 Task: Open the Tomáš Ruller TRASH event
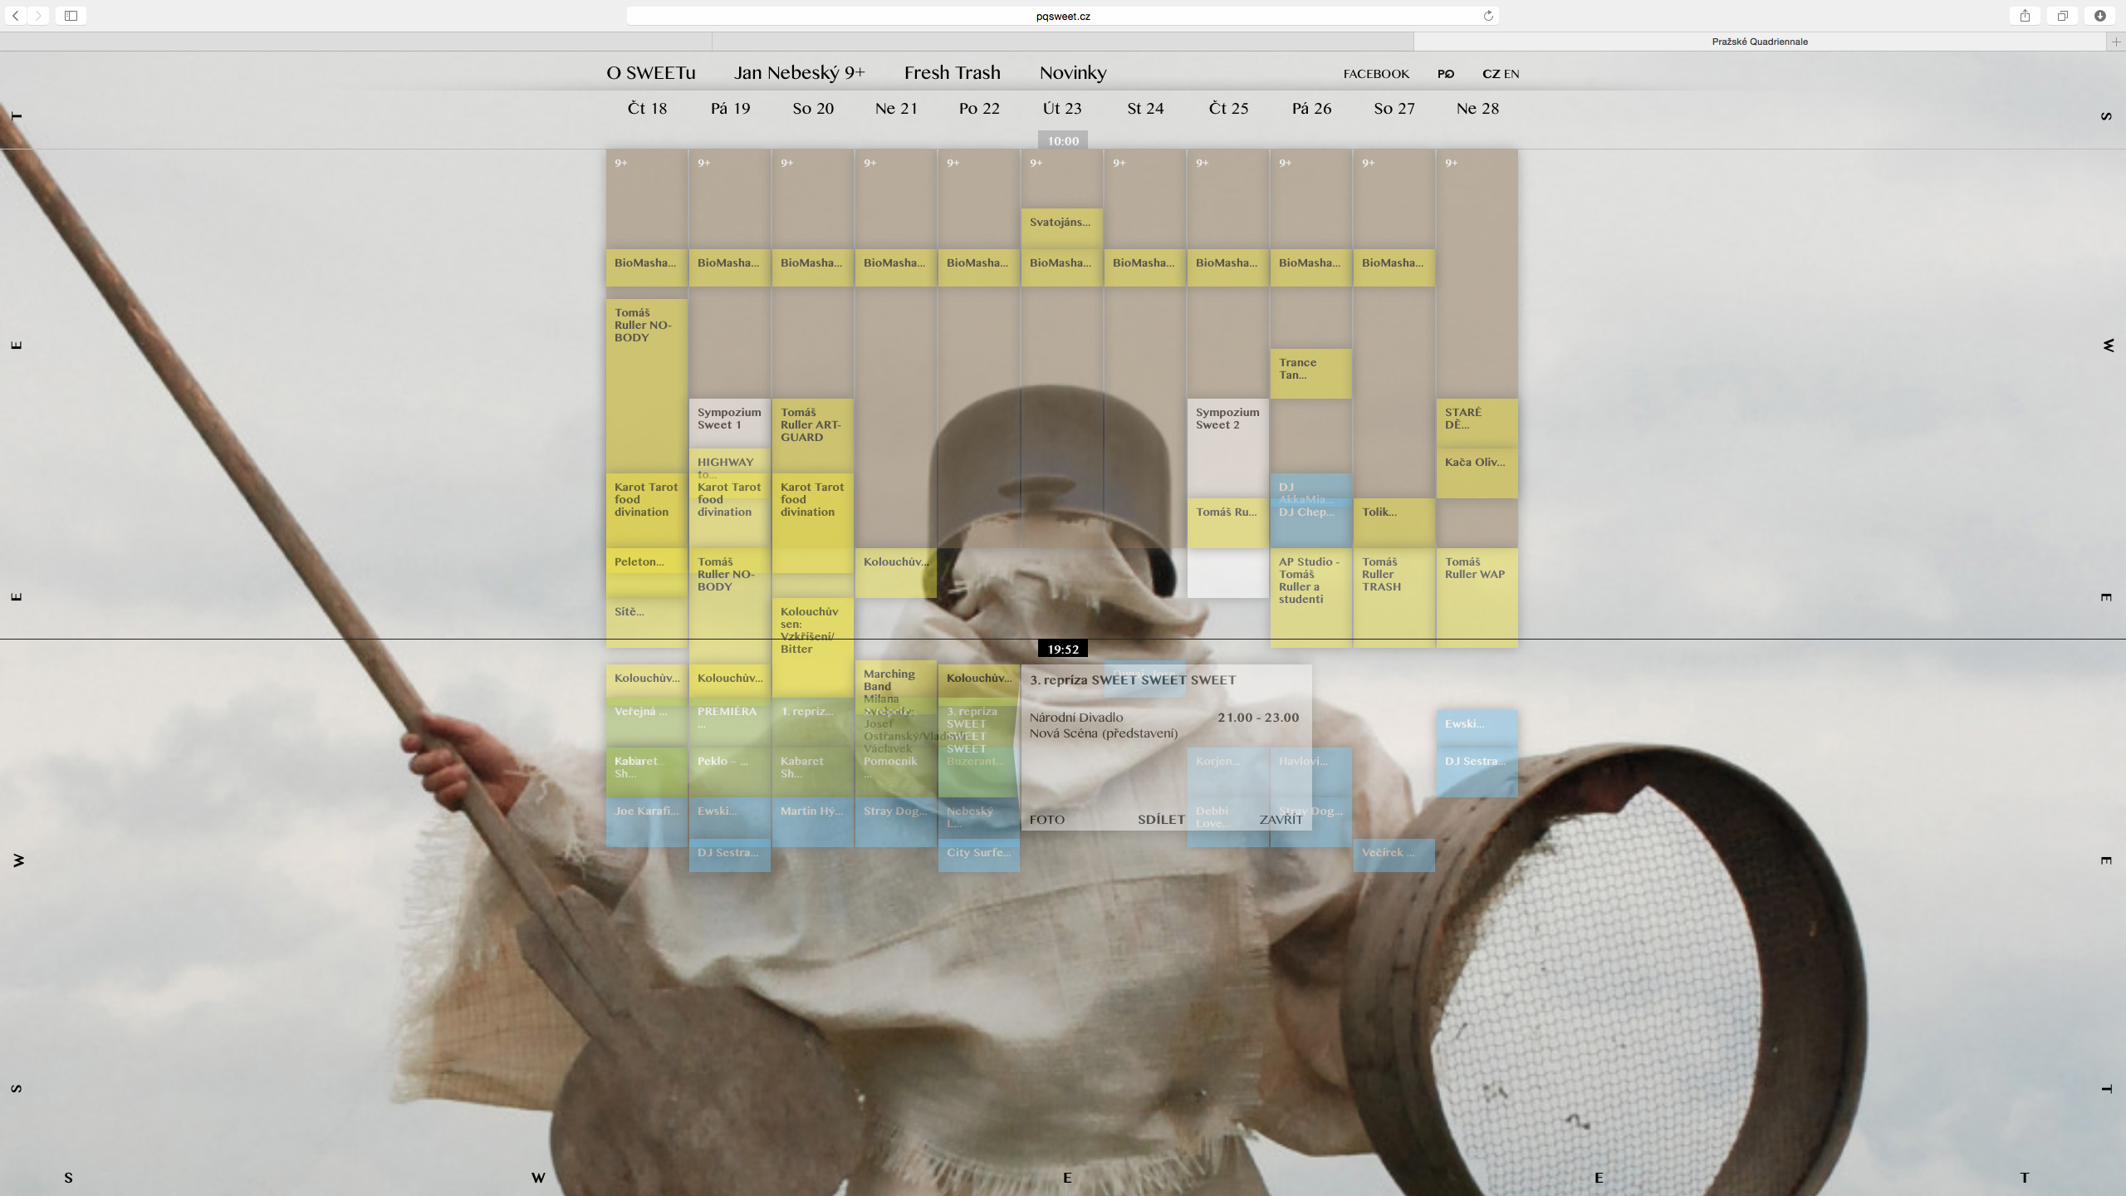(1394, 598)
